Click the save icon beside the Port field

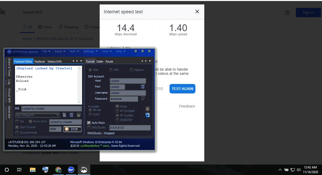coord(143,87)
